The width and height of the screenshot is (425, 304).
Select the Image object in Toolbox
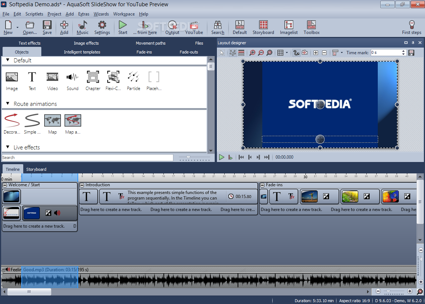pyautogui.click(x=12, y=81)
